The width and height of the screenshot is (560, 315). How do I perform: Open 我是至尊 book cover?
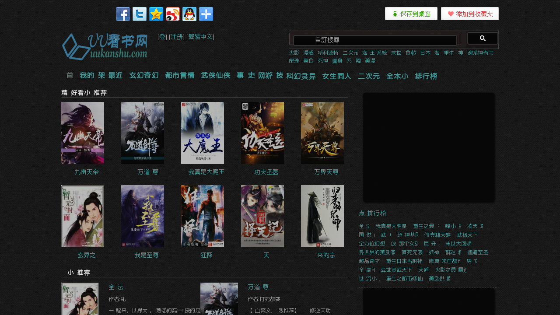[143, 216]
